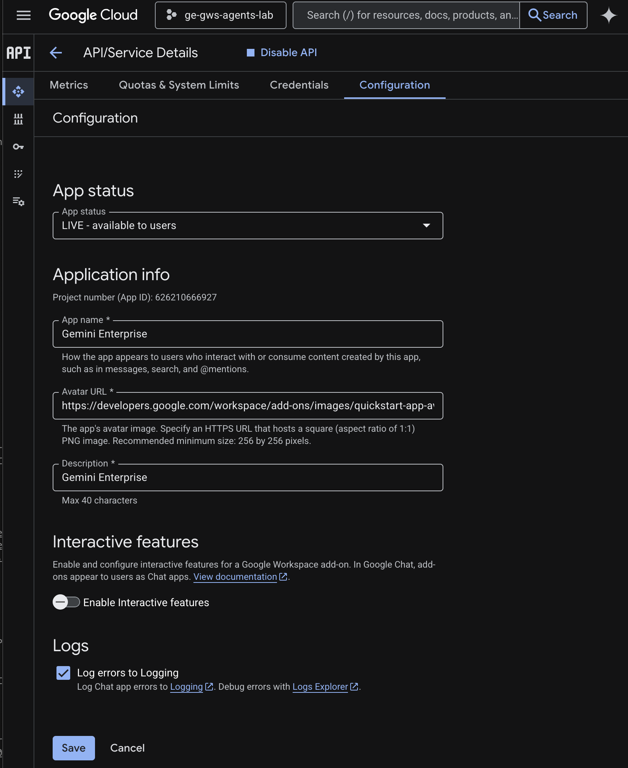Click the API logo in sidebar
628x768 pixels.
[18, 53]
